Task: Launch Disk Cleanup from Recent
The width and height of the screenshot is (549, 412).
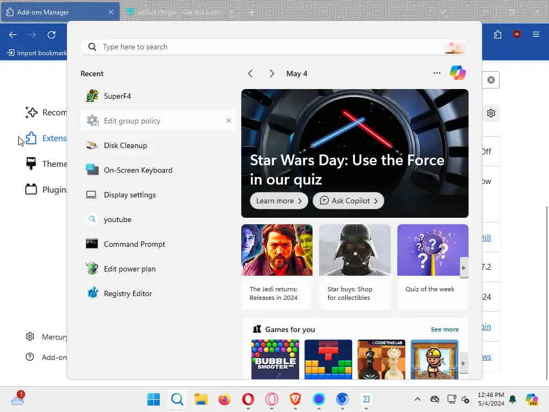Action: pos(158,145)
